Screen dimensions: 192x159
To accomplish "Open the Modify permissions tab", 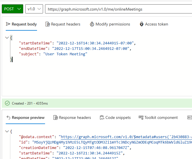I will tap(110, 24).
